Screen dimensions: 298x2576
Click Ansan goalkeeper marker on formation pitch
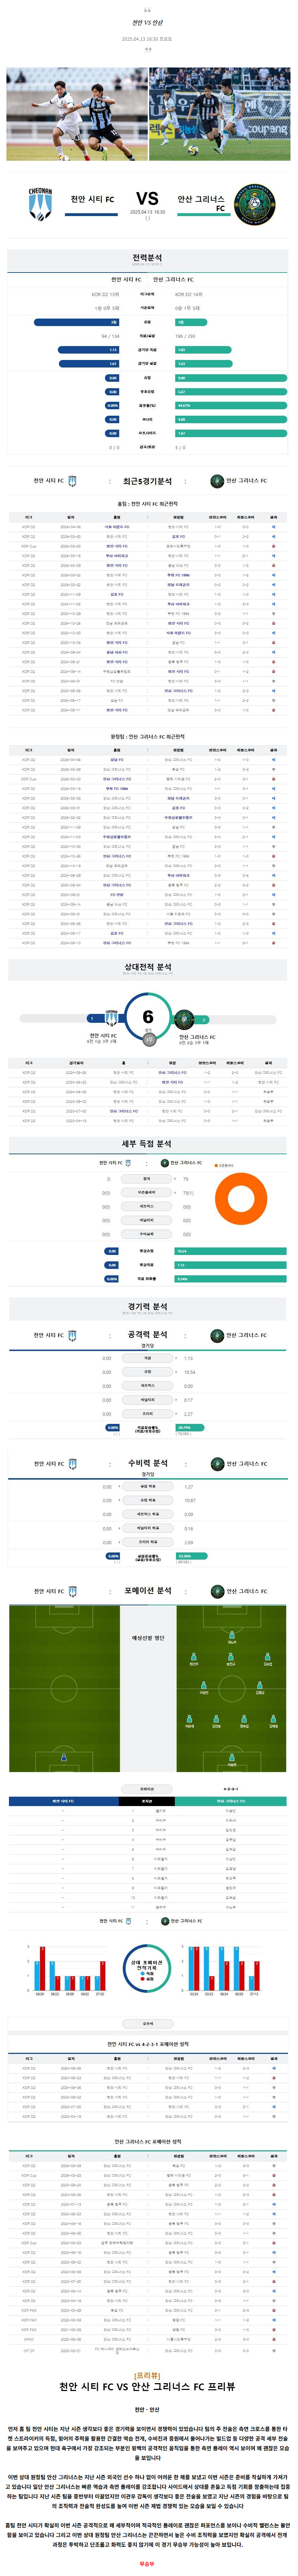[232, 1758]
